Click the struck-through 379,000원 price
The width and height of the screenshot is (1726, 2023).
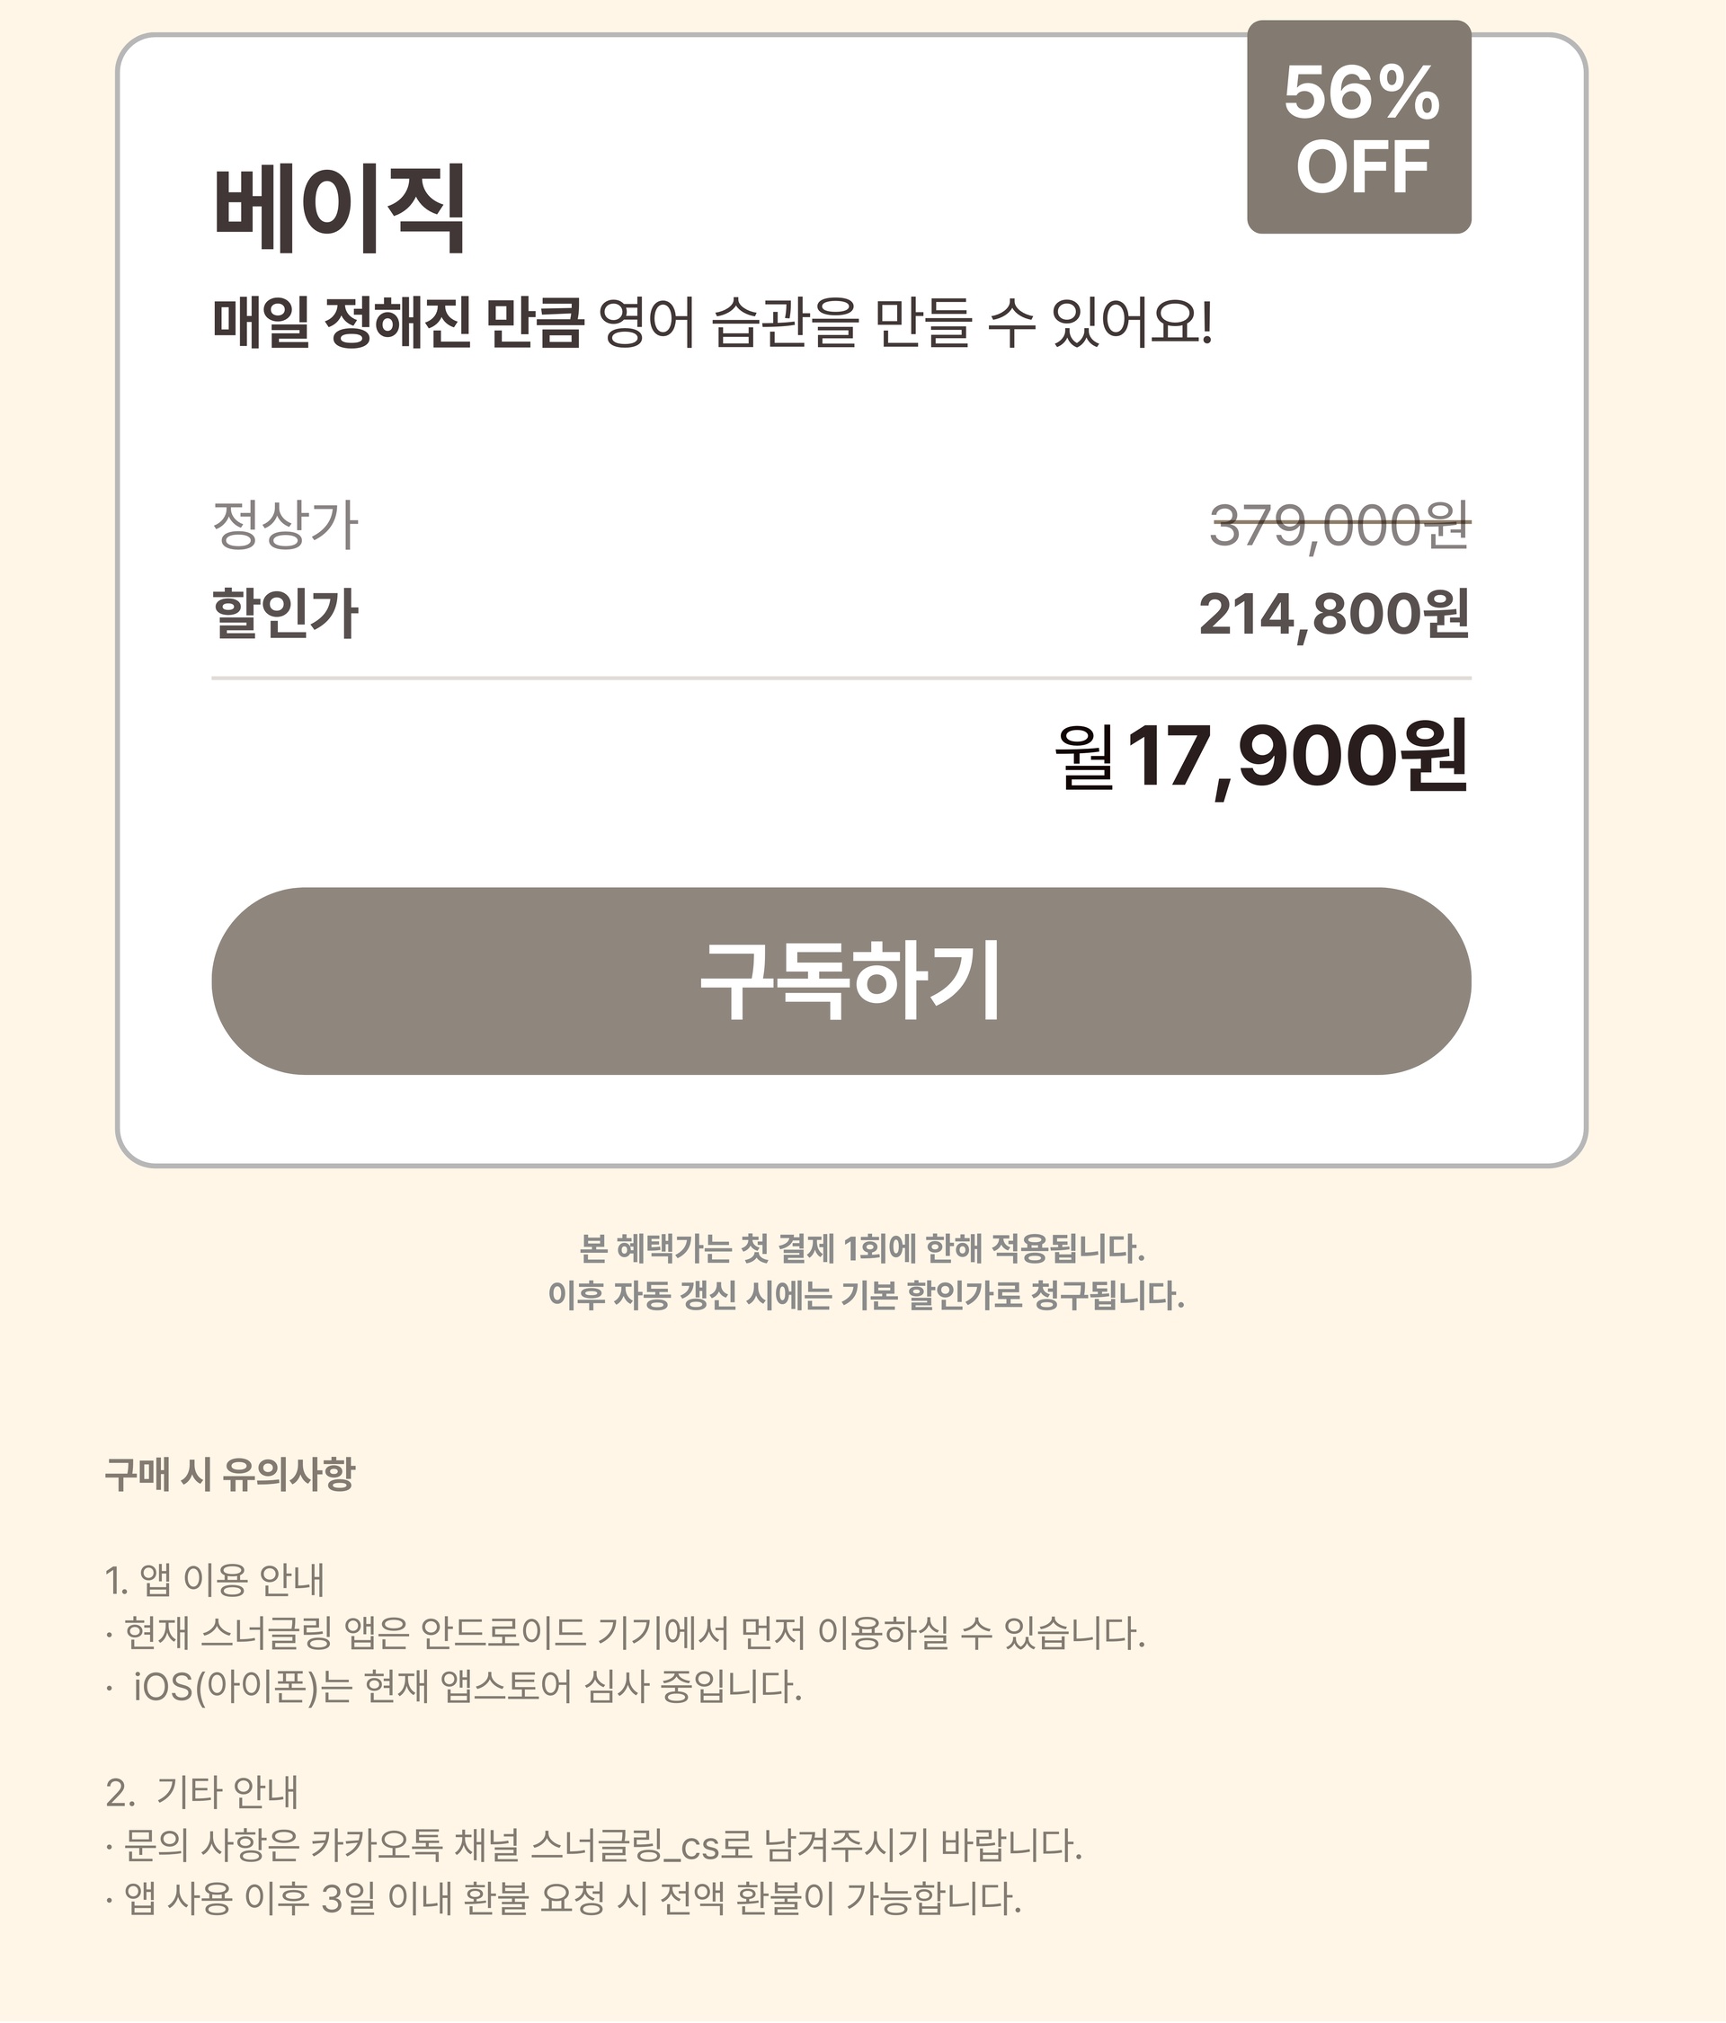click(x=1339, y=527)
